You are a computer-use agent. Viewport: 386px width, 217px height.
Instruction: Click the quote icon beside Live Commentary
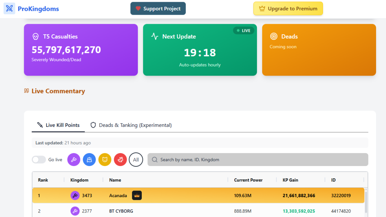coord(27,91)
